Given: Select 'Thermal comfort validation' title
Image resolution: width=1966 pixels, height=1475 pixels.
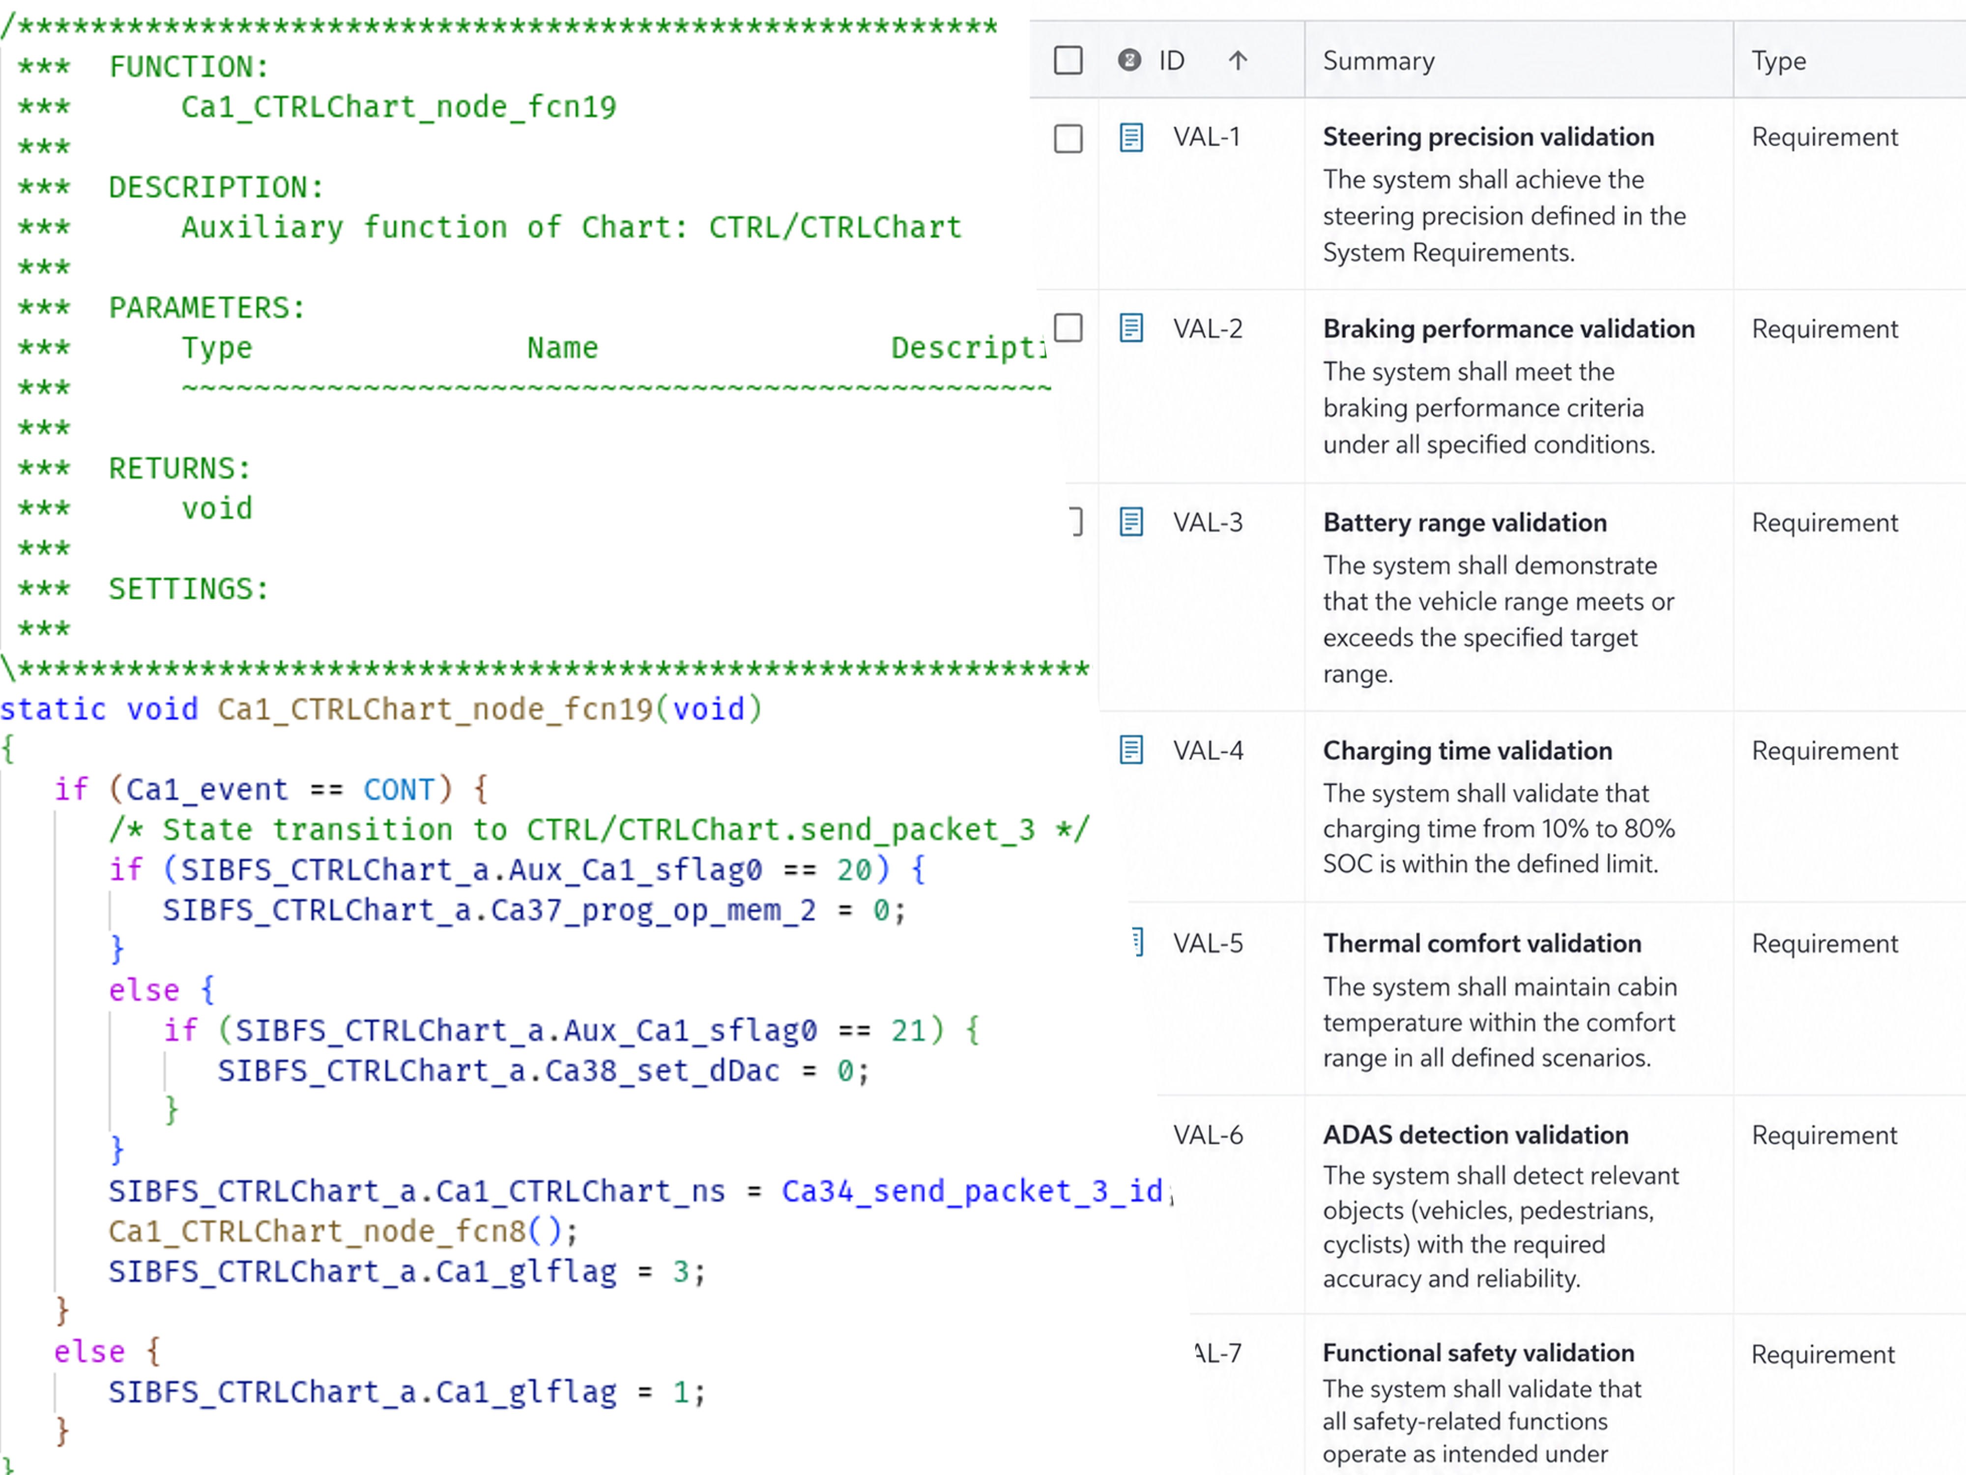Looking at the screenshot, I should click(1481, 944).
